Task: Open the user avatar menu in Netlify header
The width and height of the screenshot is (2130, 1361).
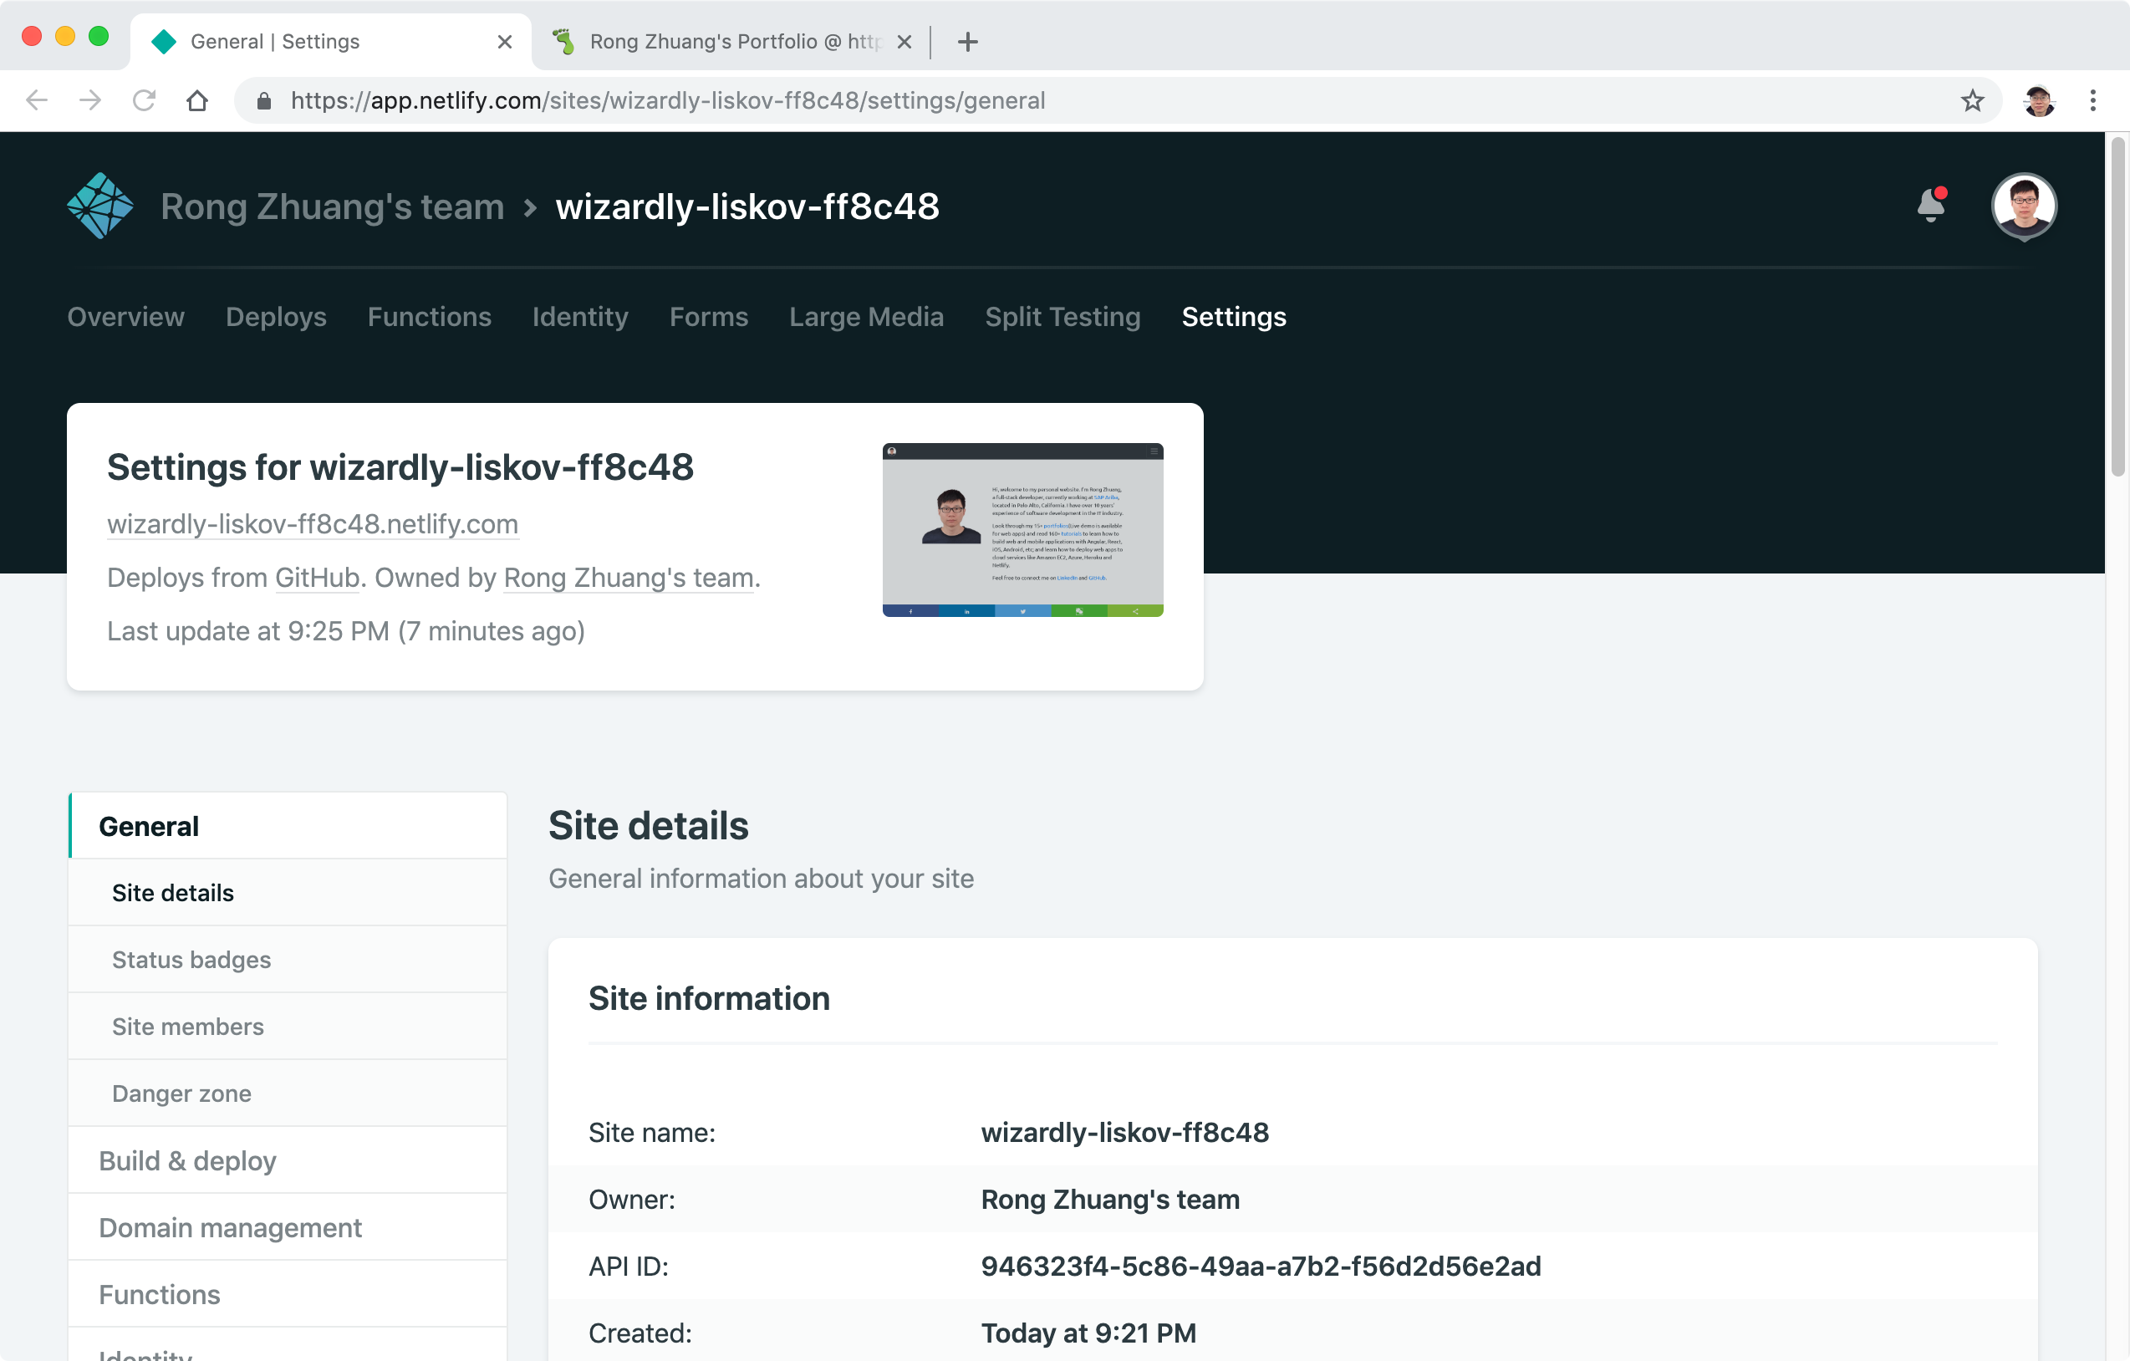Action: [x=2024, y=205]
